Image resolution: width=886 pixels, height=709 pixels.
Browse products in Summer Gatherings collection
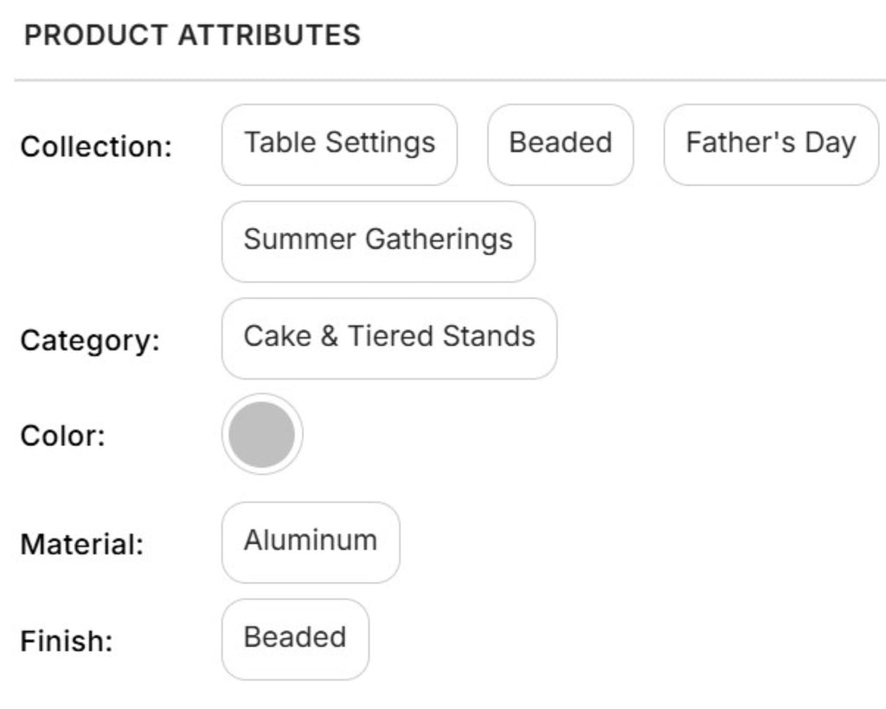point(378,240)
